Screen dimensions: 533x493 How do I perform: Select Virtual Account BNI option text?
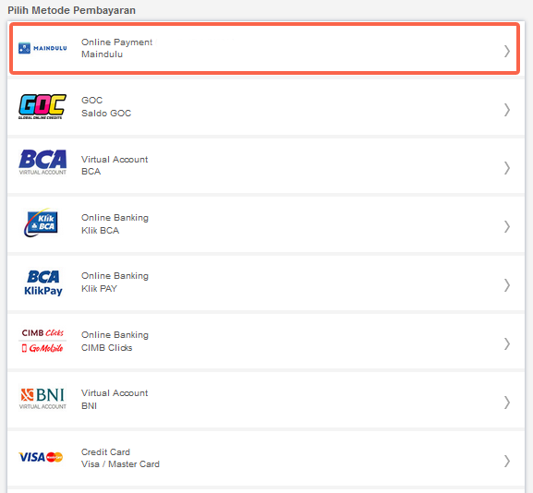pyautogui.click(x=115, y=399)
